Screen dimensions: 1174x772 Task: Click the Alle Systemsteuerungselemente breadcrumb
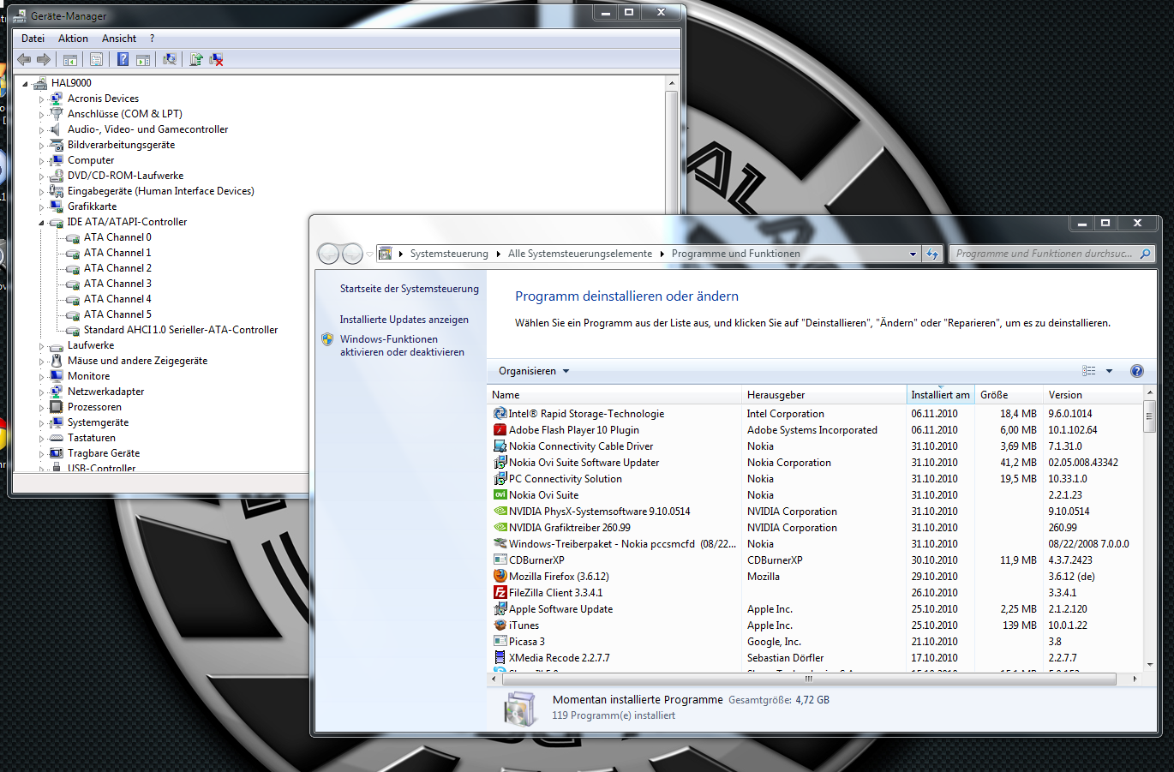(x=580, y=254)
